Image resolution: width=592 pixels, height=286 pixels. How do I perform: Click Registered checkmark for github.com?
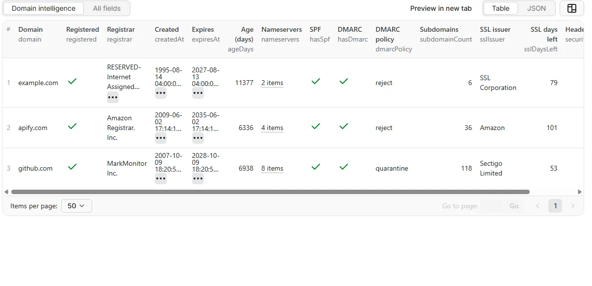coord(72,167)
